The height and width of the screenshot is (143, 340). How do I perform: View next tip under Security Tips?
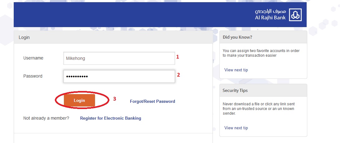click(x=236, y=128)
